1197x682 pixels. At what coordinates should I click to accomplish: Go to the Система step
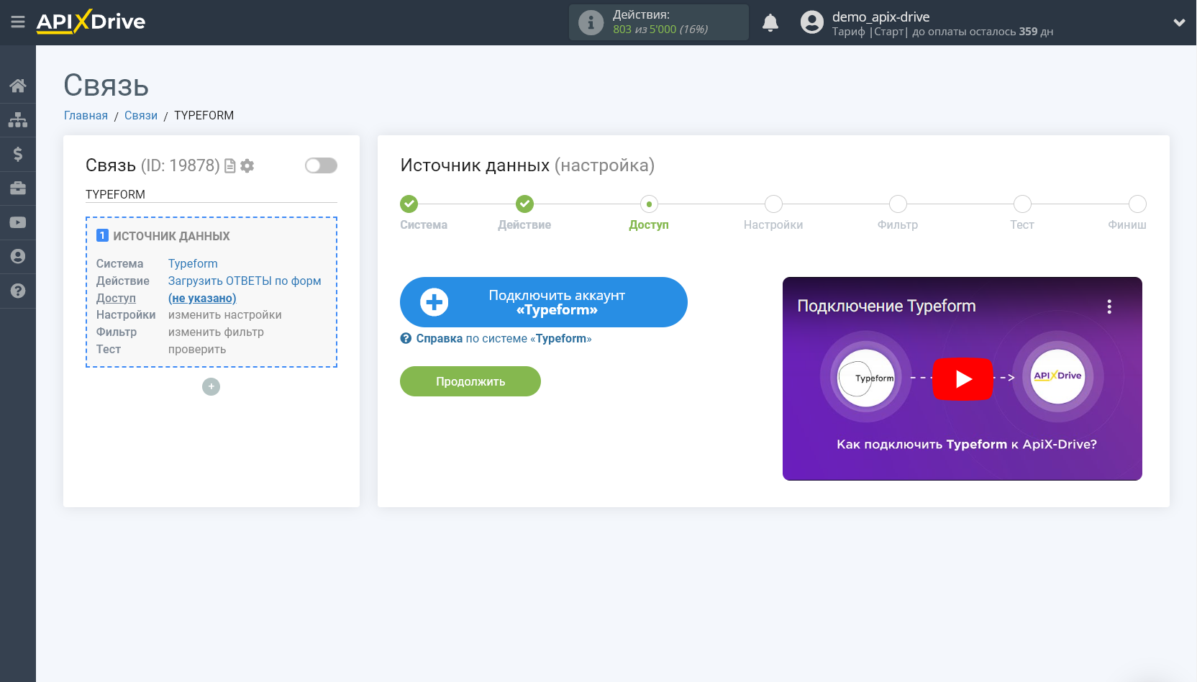[x=424, y=214]
